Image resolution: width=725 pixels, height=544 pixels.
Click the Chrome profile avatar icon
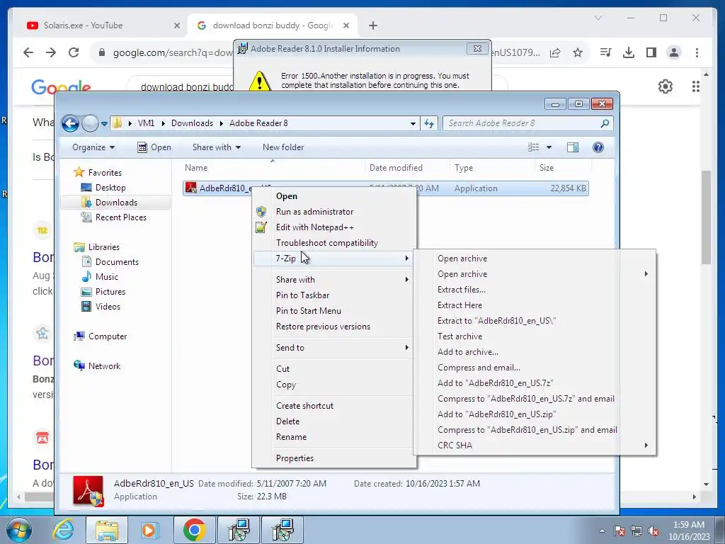pyautogui.click(x=674, y=52)
